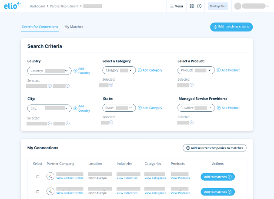Open View Categories in second row

pos(155,193)
